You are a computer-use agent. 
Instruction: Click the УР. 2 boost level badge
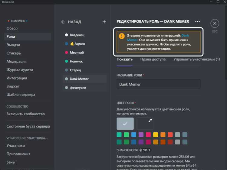point(145,150)
